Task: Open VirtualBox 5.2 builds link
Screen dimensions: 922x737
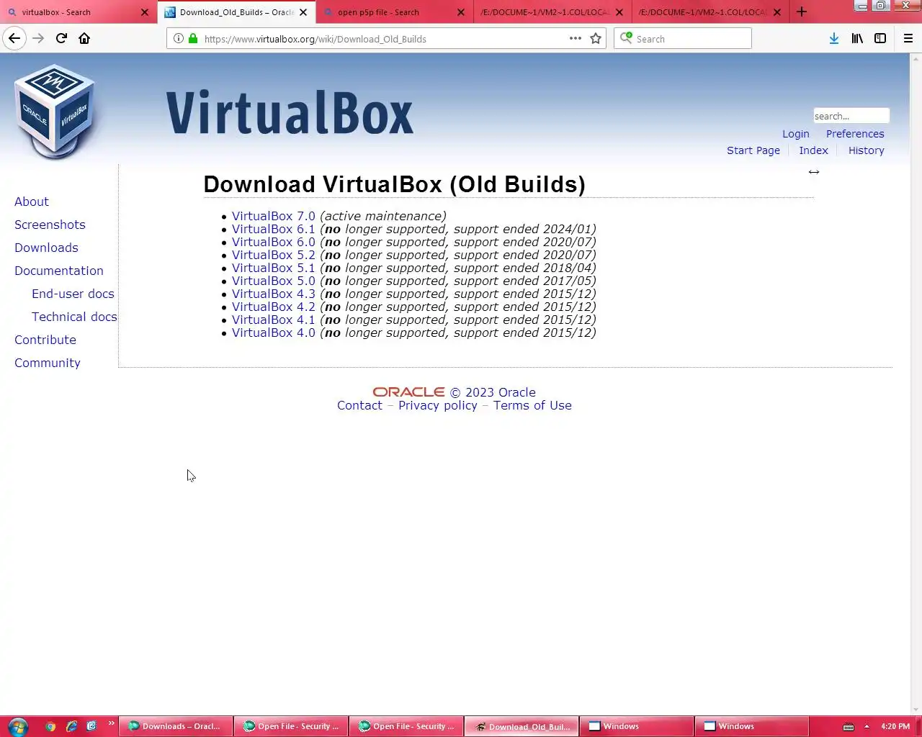Action: tap(274, 255)
